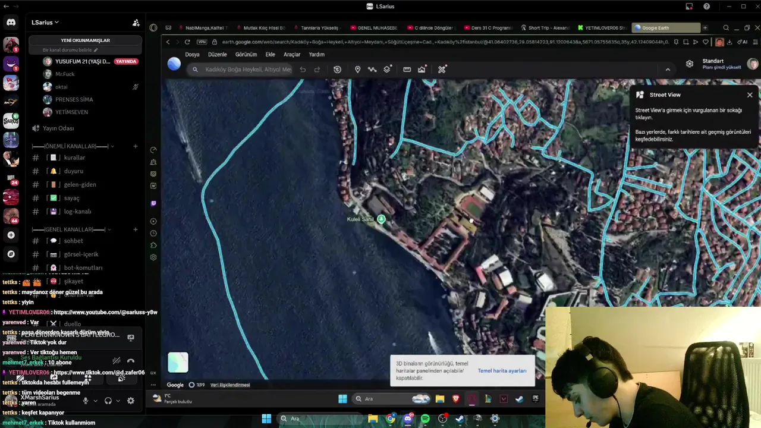Image resolution: width=761 pixels, height=428 pixels.
Task: Close the Street View info panel
Action: tap(750, 95)
